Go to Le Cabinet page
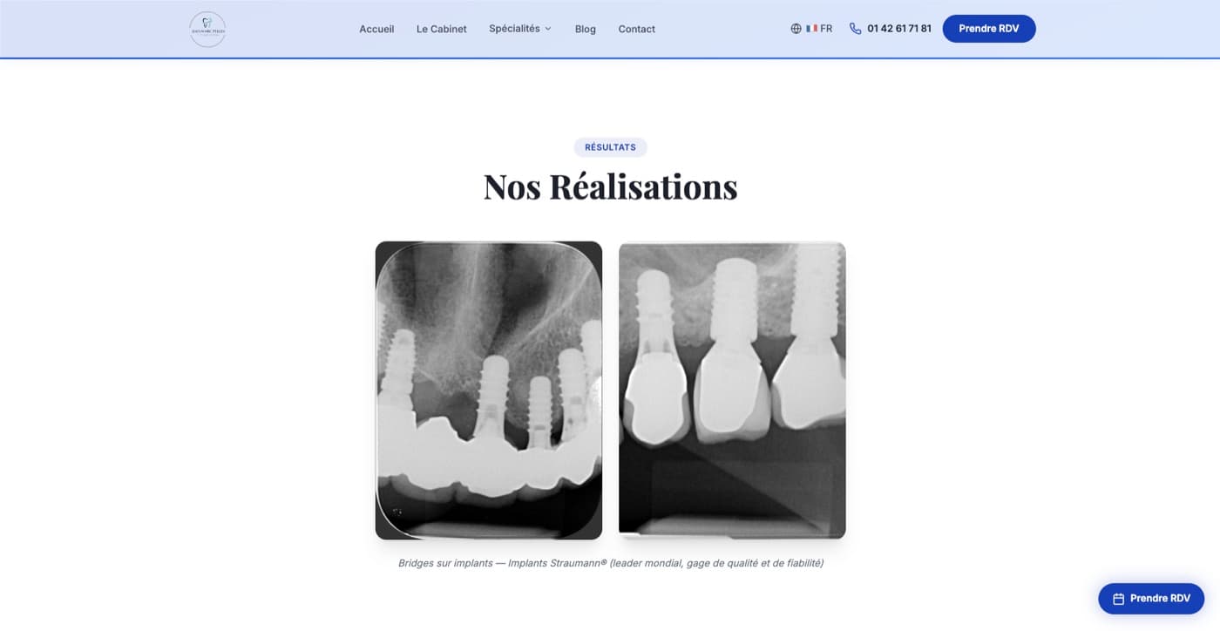The height and width of the screenshot is (631, 1220). coord(442,29)
